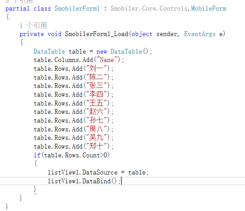This screenshot has height=211, width=245.
Task: Click the "周八" row string
Action: click(x=96, y=129)
